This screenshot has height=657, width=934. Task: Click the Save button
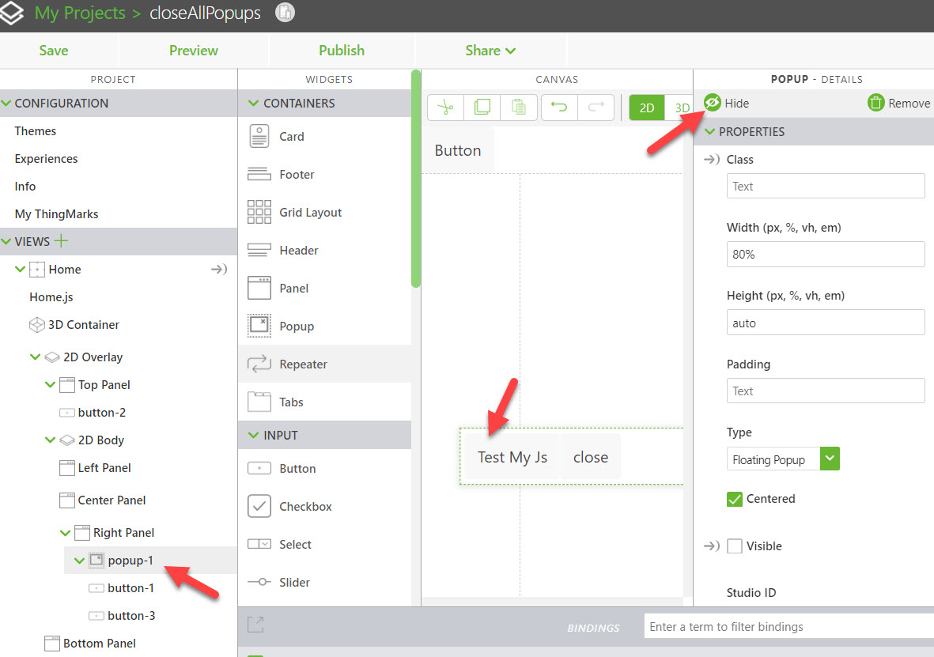[53, 50]
